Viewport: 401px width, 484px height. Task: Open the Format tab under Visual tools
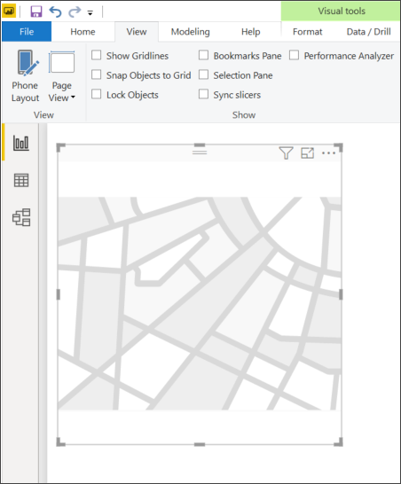(x=307, y=32)
